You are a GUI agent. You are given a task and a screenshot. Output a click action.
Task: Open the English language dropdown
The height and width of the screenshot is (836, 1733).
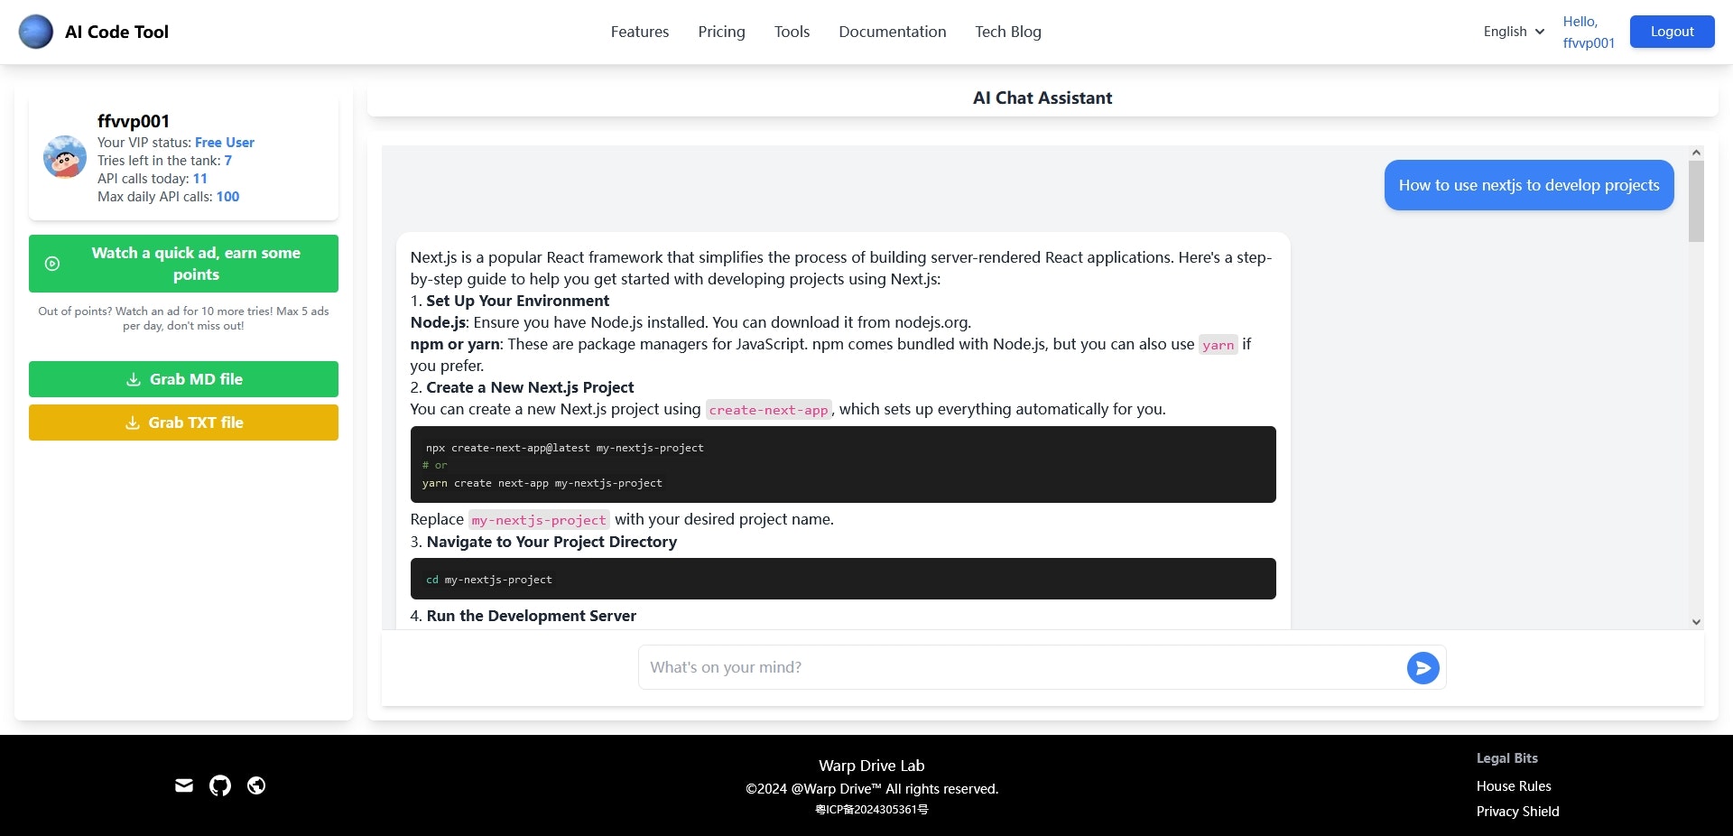(1514, 32)
